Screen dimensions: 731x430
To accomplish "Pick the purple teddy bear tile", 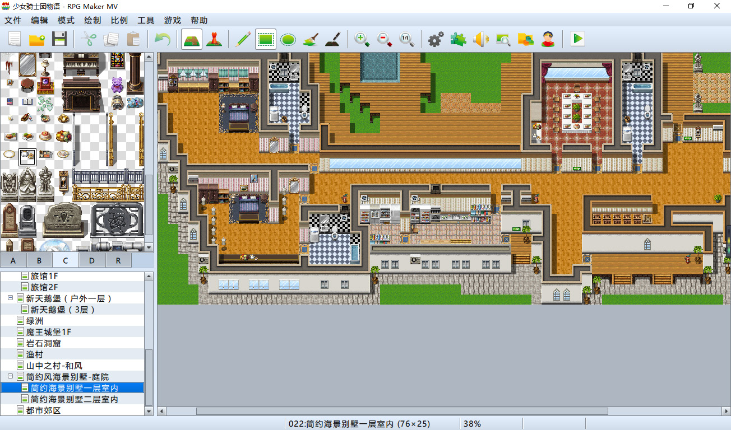I will [x=117, y=85].
